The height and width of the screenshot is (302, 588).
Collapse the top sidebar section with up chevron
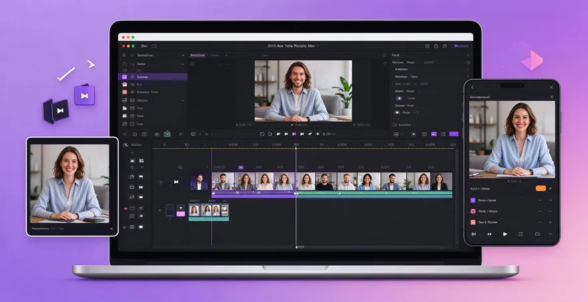coord(183,55)
